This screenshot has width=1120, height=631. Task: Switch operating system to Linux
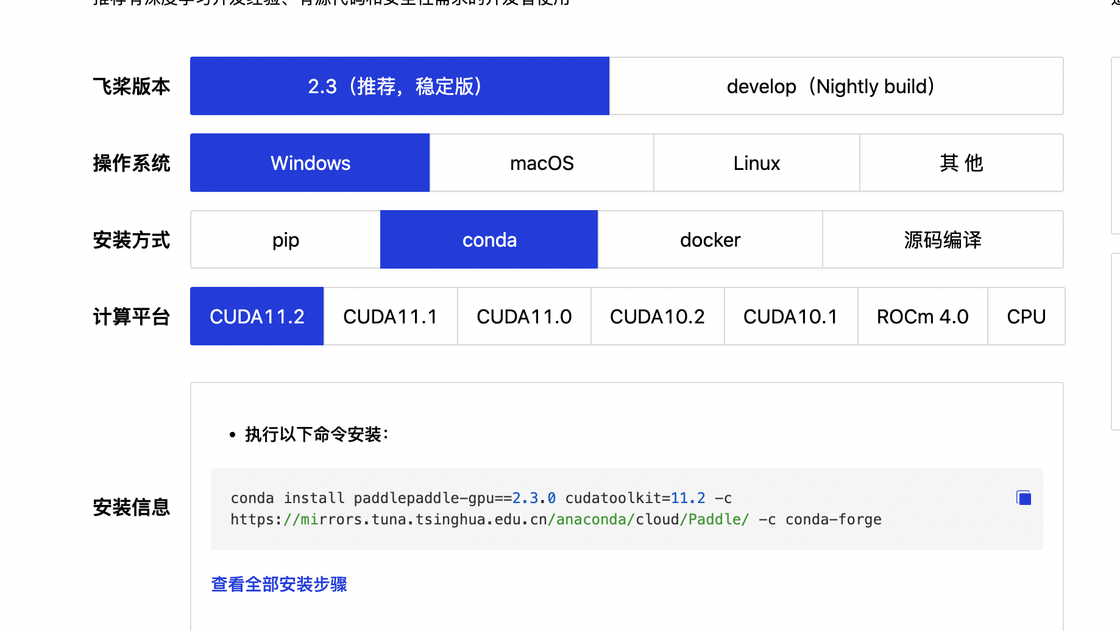756,163
